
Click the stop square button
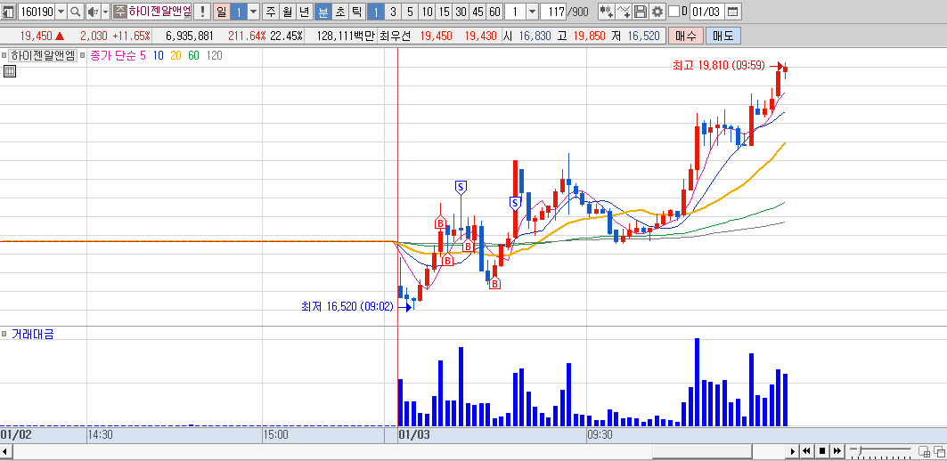pyautogui.click(x=821, y=450)
